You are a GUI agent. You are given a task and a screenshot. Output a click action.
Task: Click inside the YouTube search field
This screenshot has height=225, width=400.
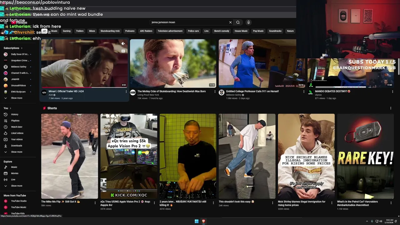pyautogui.click(x=189, y=22)
